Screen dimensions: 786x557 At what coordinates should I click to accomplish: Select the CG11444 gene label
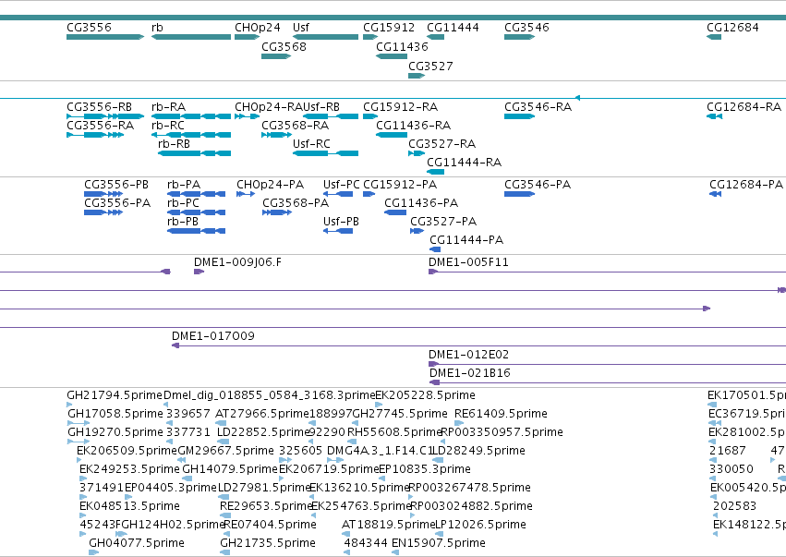click(453, 28)
